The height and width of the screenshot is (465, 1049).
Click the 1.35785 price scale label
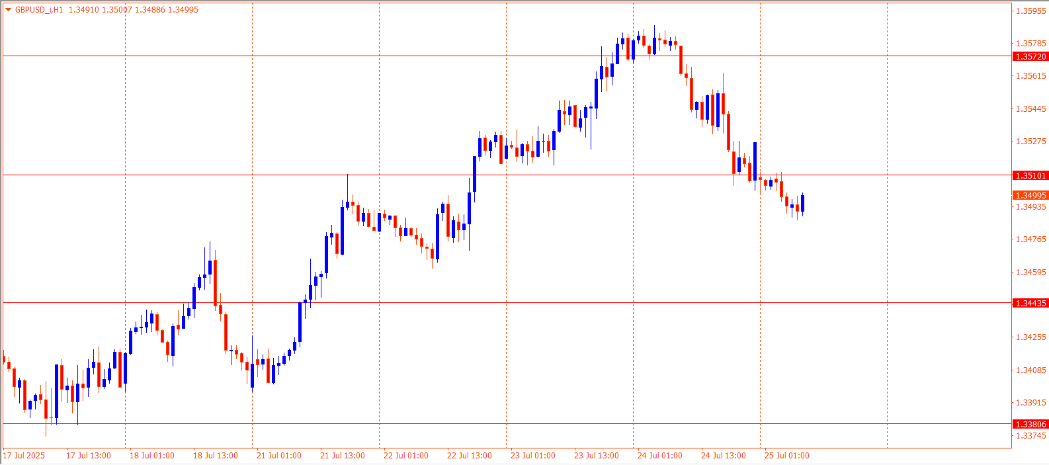(x=1031, y=44)
